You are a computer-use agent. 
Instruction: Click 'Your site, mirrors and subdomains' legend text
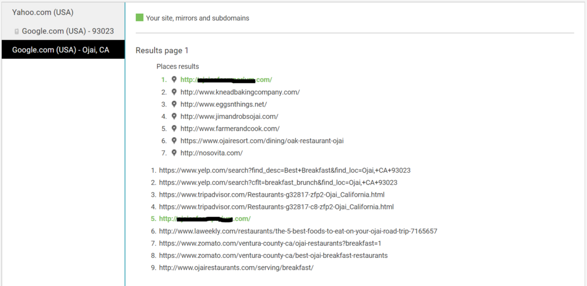pos(198,18)
